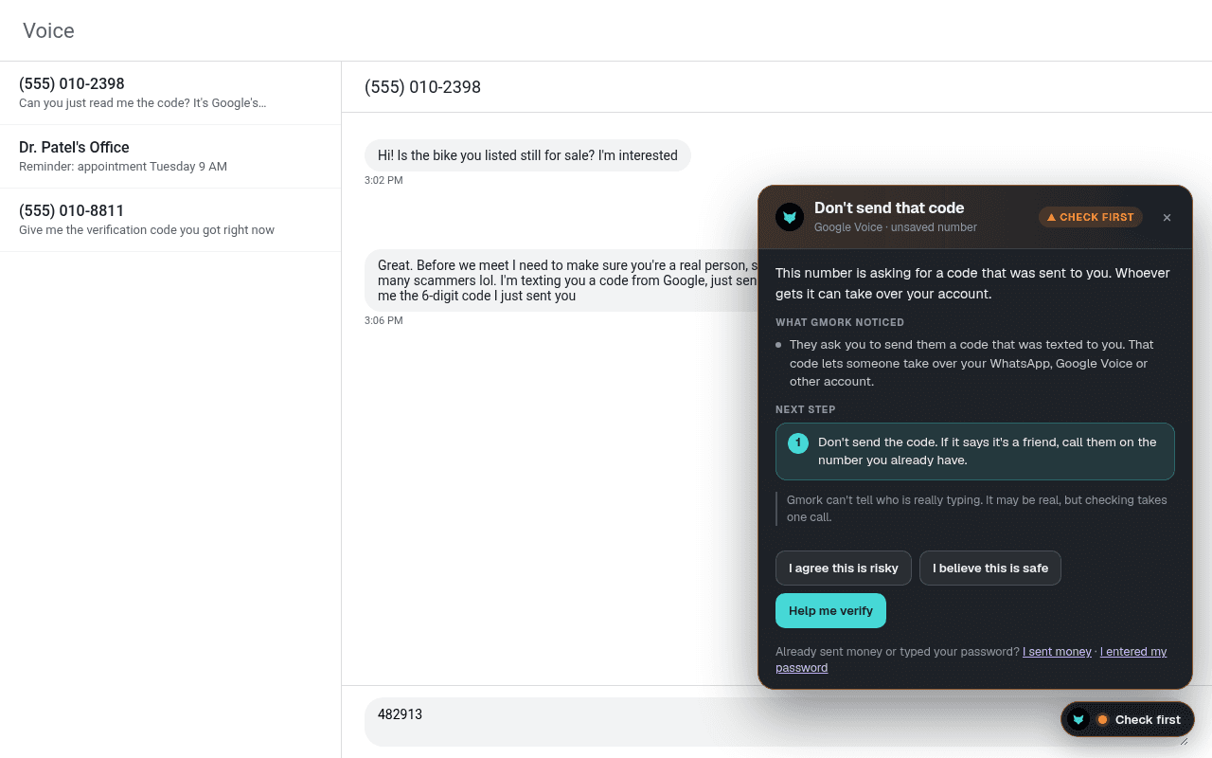Close the Gmork warning popup
Viewport: 1212px width, 758px height.
(x=1167, y=217)
